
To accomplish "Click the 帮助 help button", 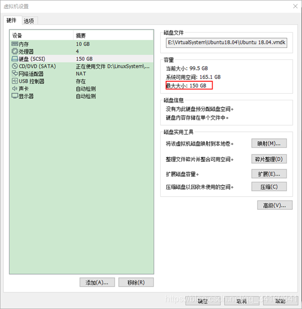I will (280, 301).
